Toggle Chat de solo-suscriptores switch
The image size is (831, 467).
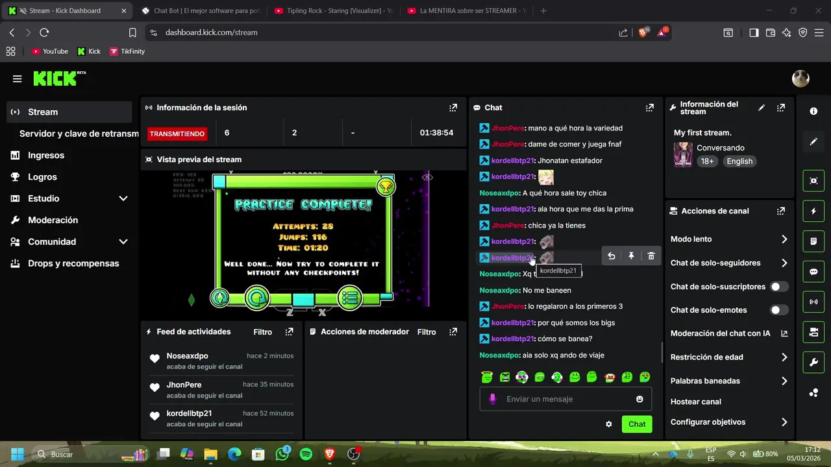[779, 287]
